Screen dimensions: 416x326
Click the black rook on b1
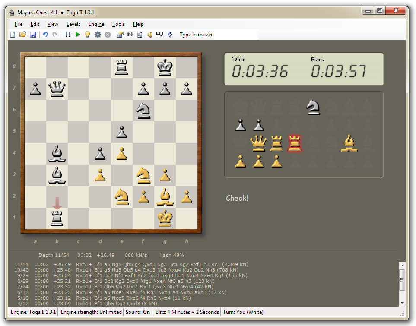click(57, 218)
